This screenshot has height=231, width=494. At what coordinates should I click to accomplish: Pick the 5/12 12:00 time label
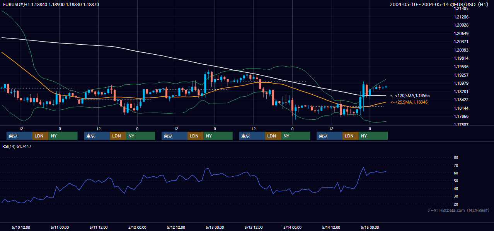(176, 227)
